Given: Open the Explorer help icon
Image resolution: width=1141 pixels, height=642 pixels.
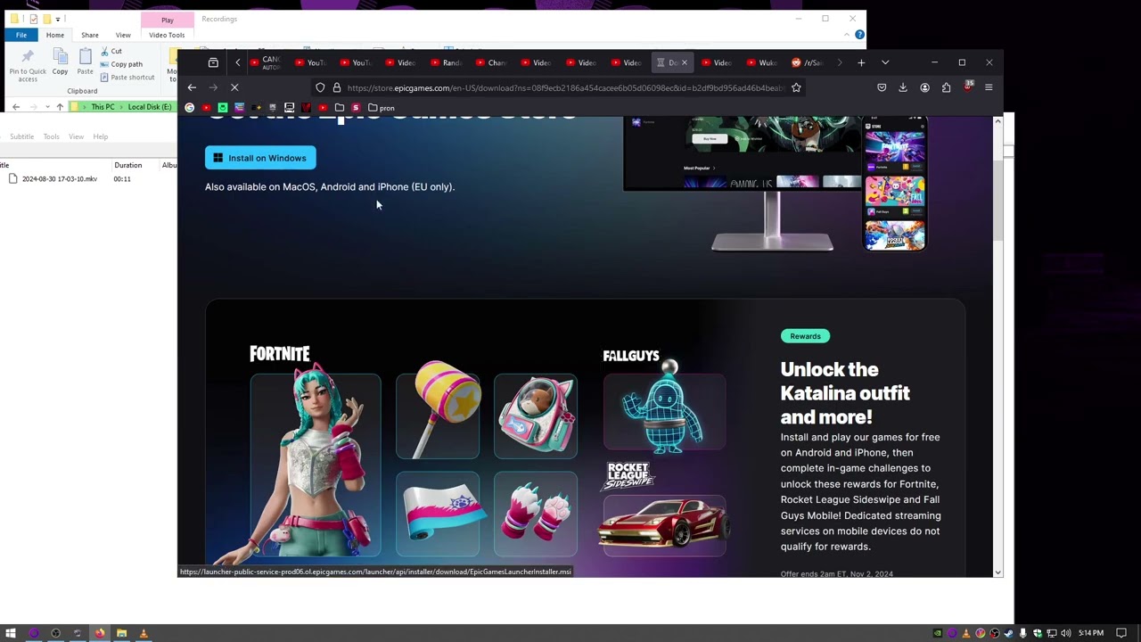Looking at the screenshot, I should click(859, 35).
